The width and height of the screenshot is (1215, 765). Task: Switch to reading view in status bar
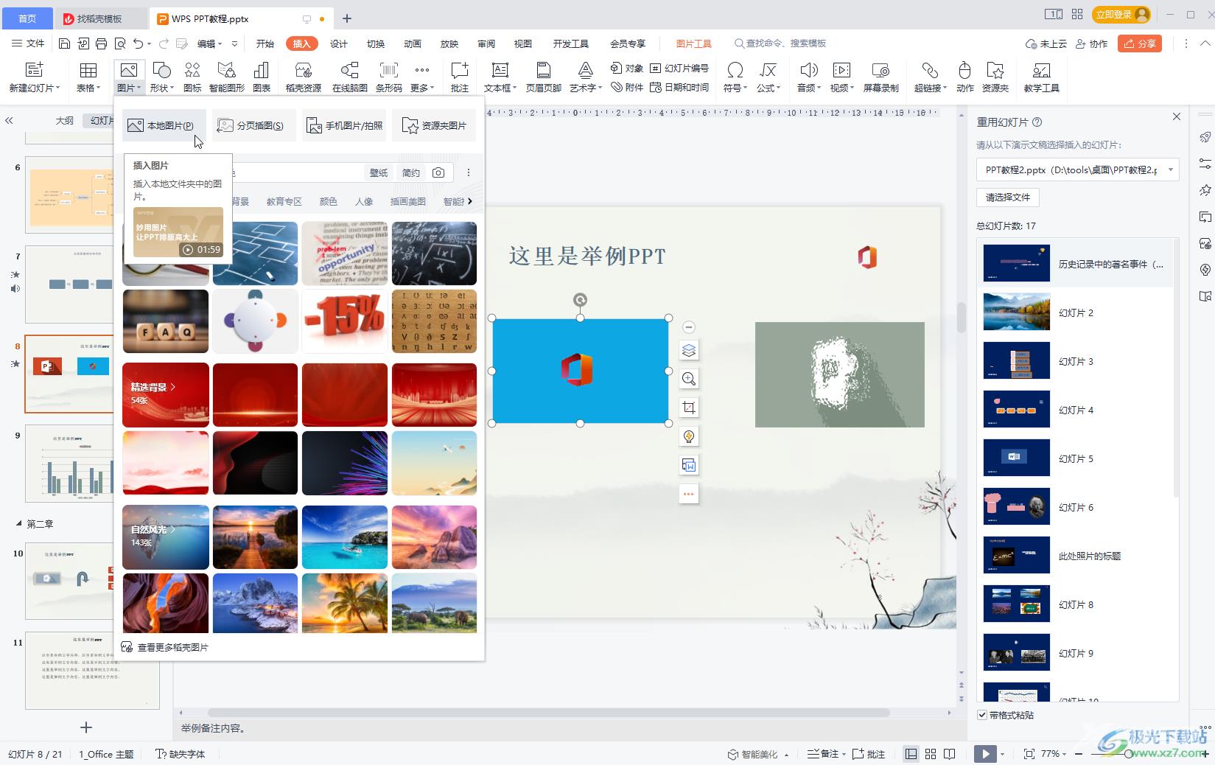[x=950, y=754]
